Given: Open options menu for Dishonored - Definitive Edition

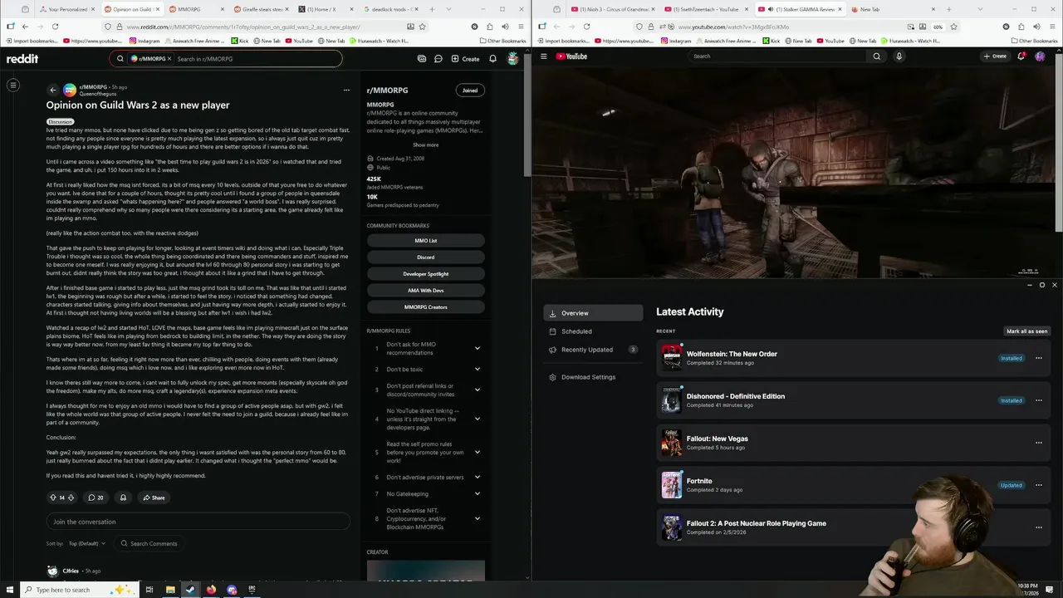Looking at the screenshot, I should coord(1038,400).
